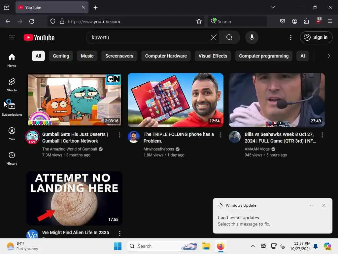Open AMAAN Vlogs channel avatar
This screenshot has width=338, height=254.
click(235, 137)
